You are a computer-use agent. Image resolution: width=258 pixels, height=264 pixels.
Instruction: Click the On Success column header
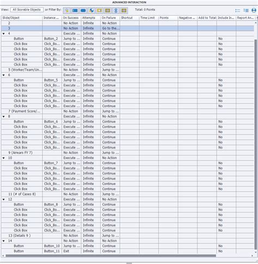tap(71, 18)
